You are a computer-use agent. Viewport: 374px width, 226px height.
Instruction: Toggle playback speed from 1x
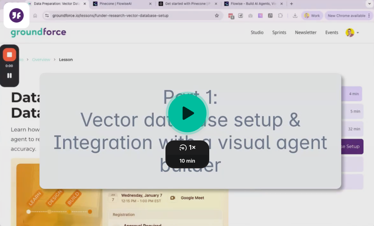pos(187,147)
